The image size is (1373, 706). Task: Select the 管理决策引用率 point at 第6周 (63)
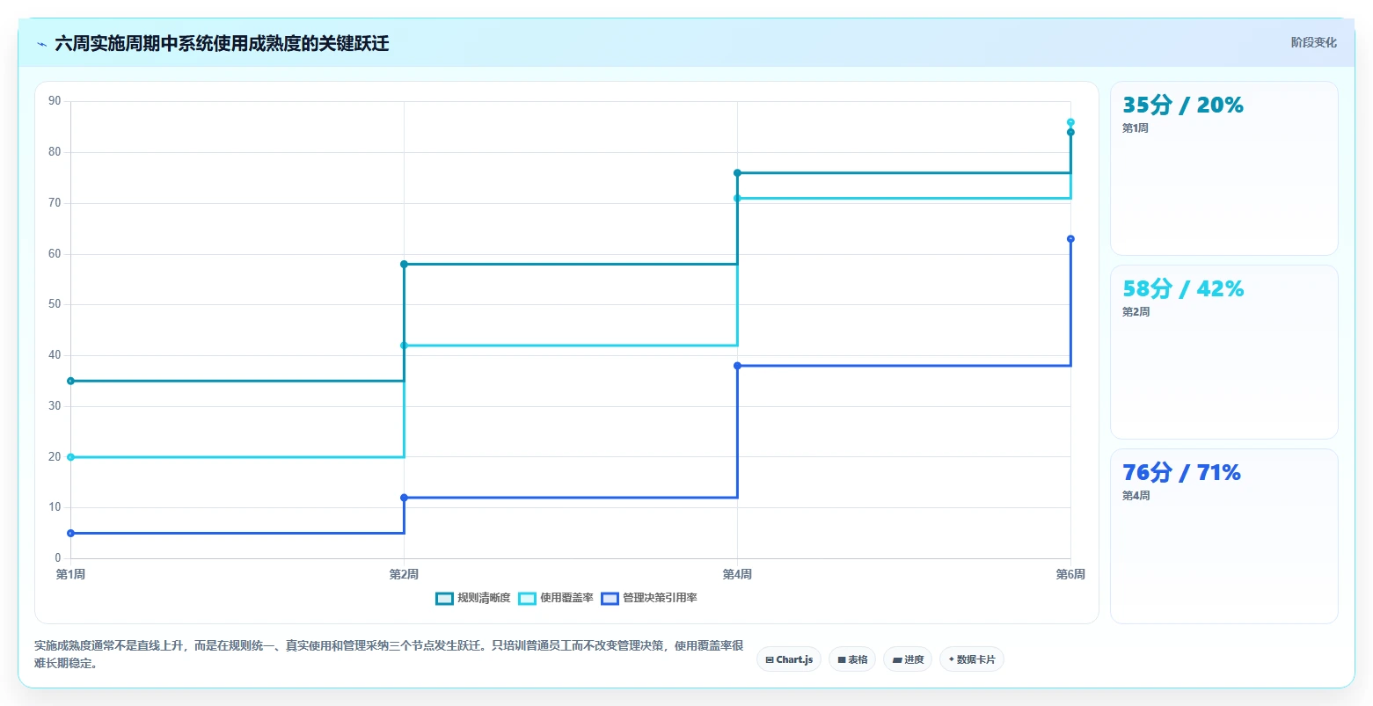click(1070, 238)
